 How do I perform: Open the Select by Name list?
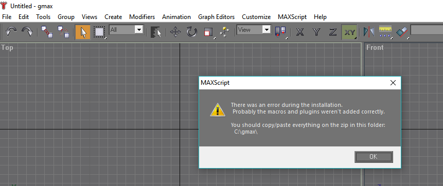156,32
